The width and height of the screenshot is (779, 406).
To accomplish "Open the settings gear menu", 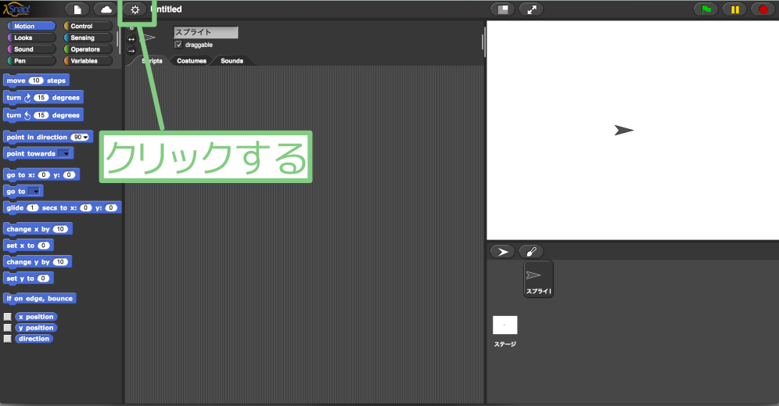I will tap(135, 9).
